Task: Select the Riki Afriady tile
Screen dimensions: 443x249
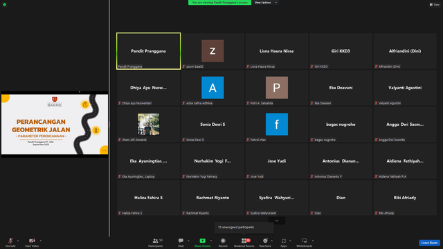Action: pyautogui.click(x=405, y=198)
